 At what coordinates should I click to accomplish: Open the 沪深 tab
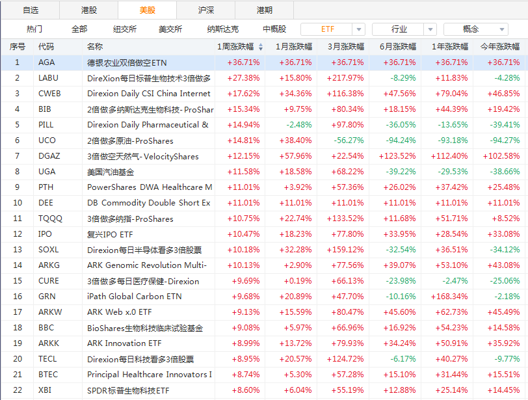coord(205,10)
